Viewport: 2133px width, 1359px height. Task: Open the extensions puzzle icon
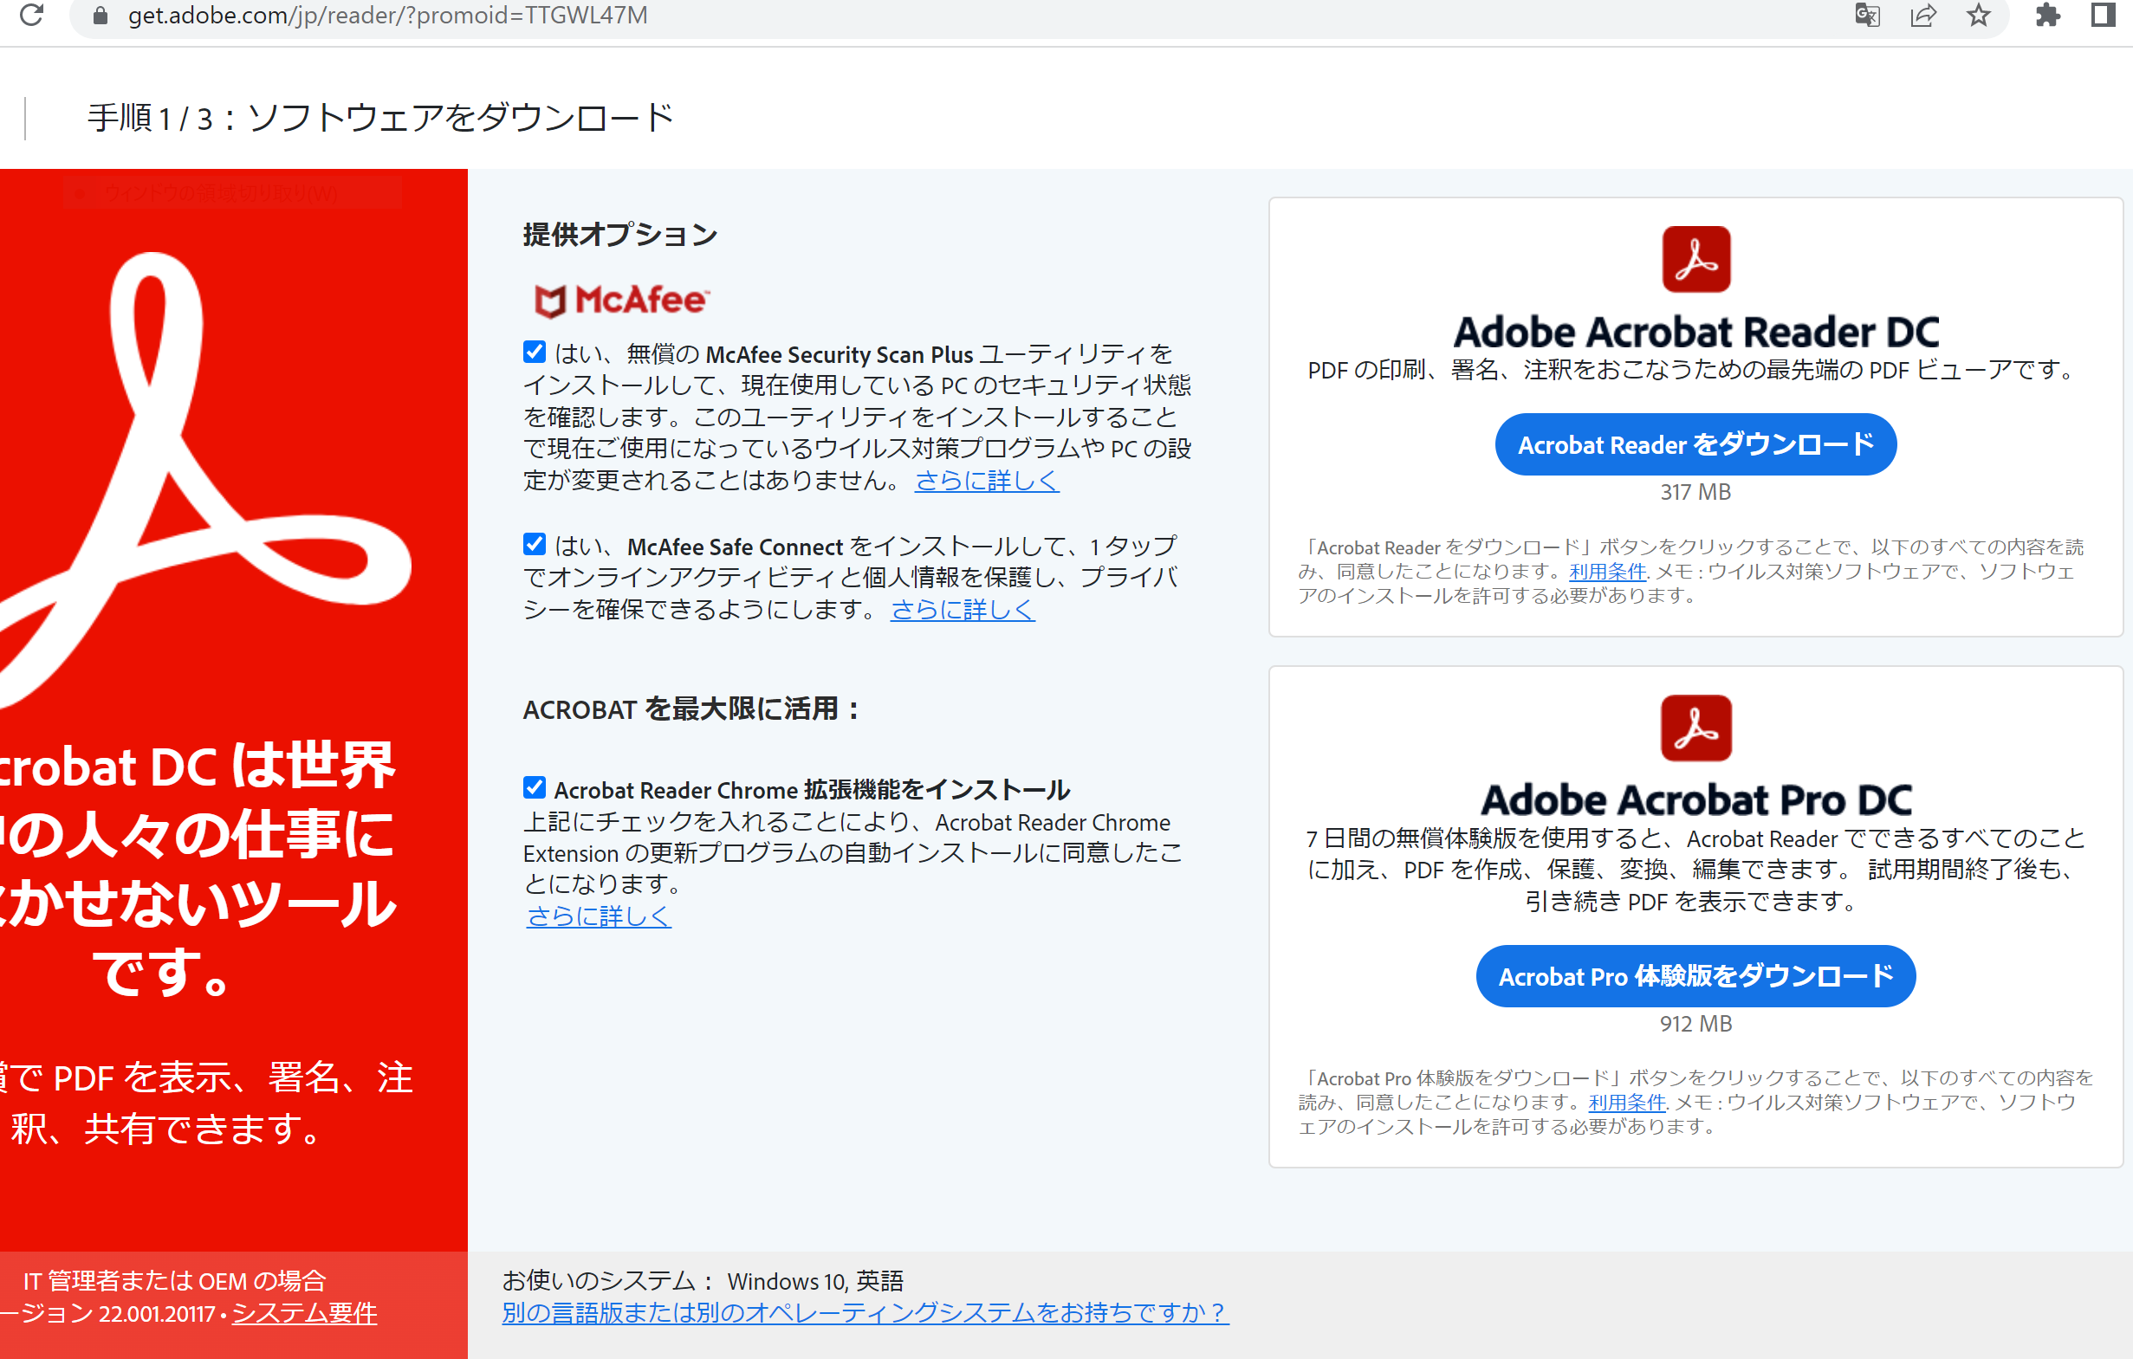[x=2048, y=15]
